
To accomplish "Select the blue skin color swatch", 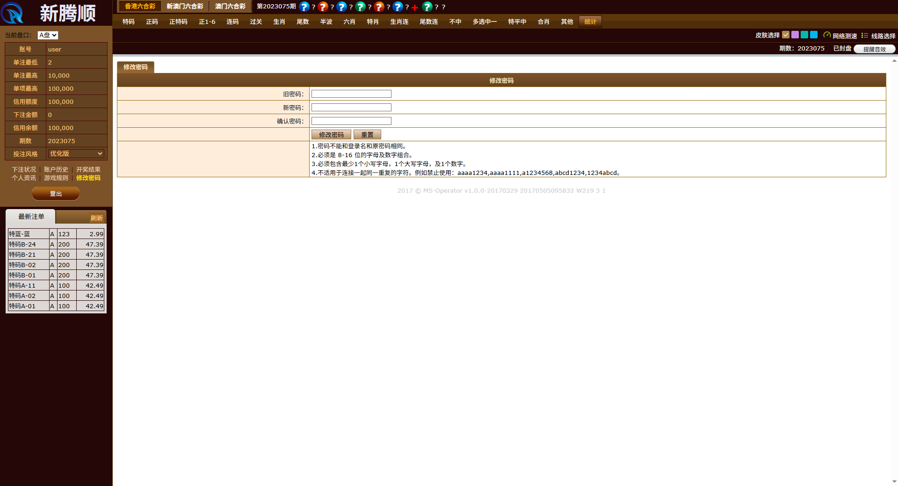I will (813, 35).
